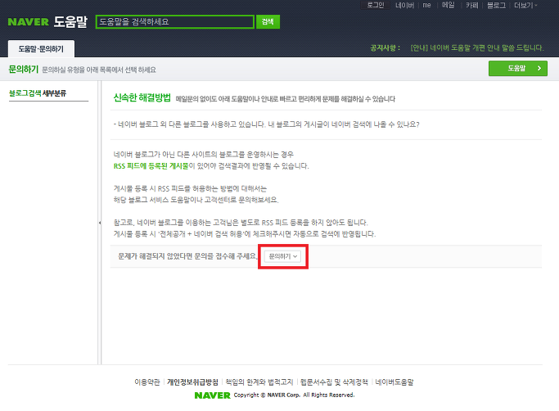
Task: Open 카페 in the top bar
Action: point(471,6)
